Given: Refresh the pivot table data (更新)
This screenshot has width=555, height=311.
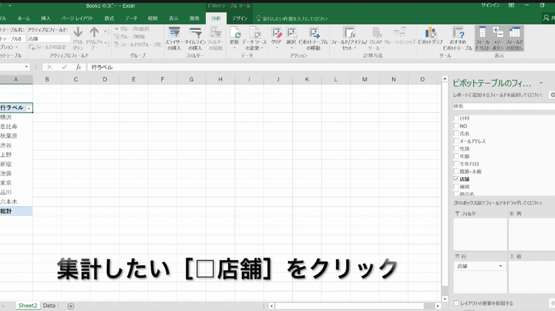Looking at the screenshot, I should click(x=235, y=38).
